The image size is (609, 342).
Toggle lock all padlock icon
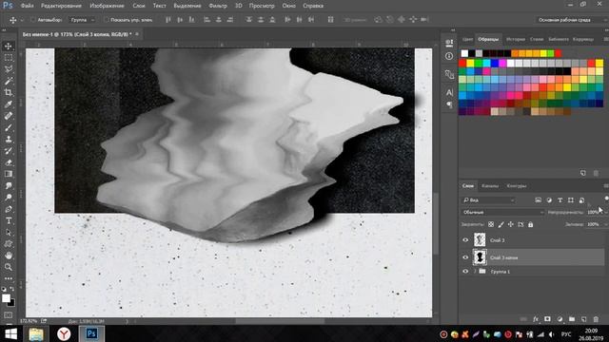[531, 224]
